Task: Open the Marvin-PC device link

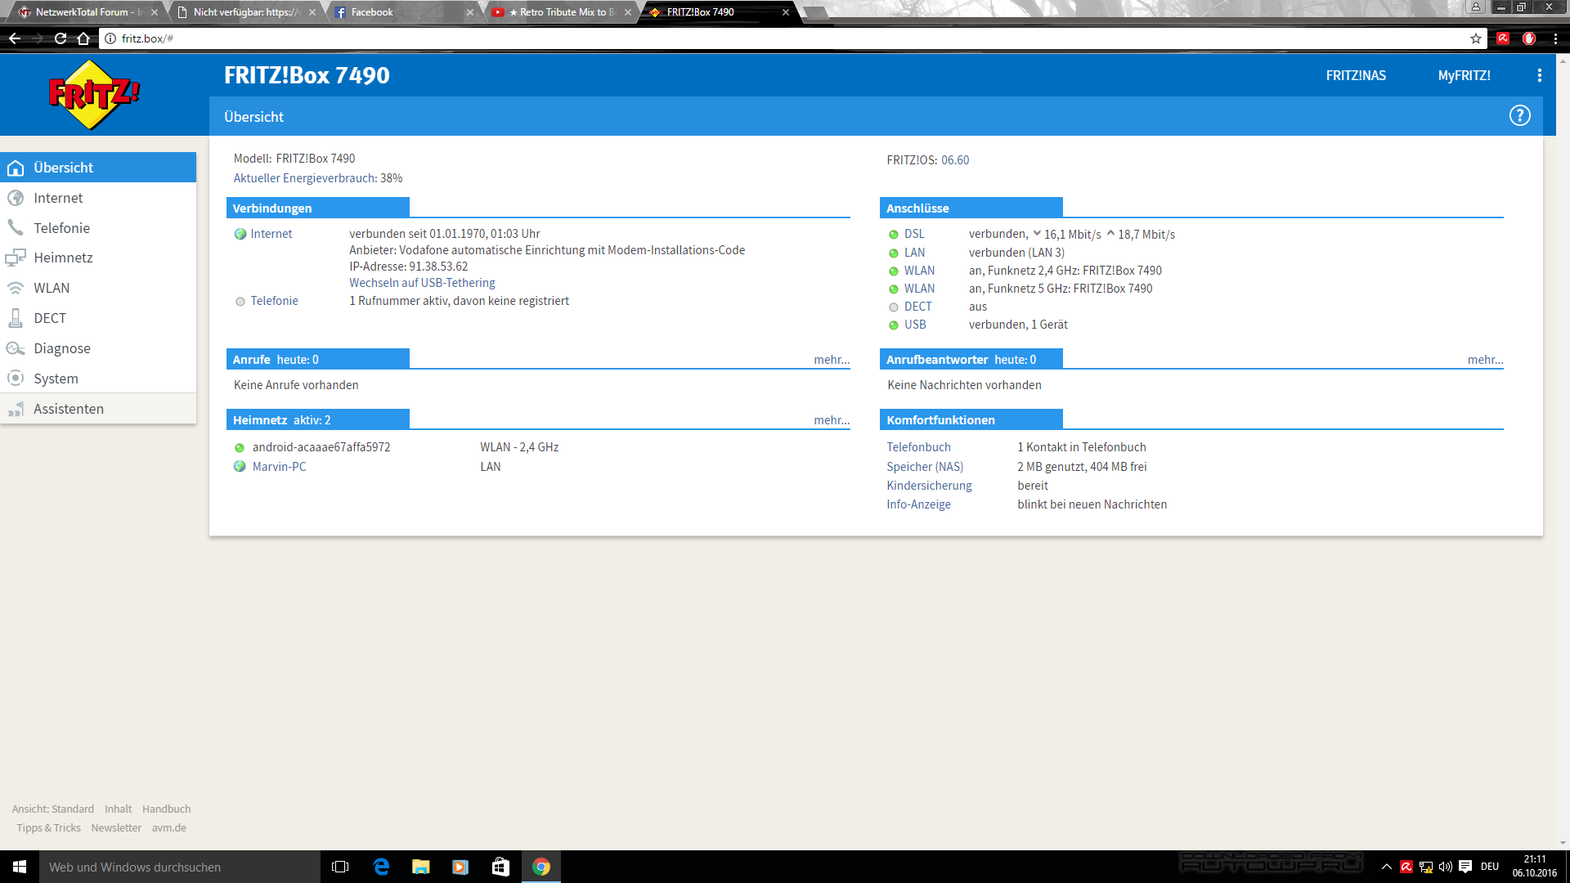Action: point(279,467)
